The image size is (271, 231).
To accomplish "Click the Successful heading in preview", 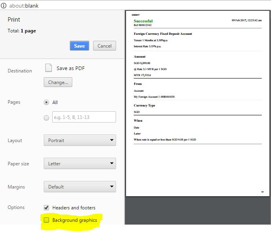I will (143, 21).
